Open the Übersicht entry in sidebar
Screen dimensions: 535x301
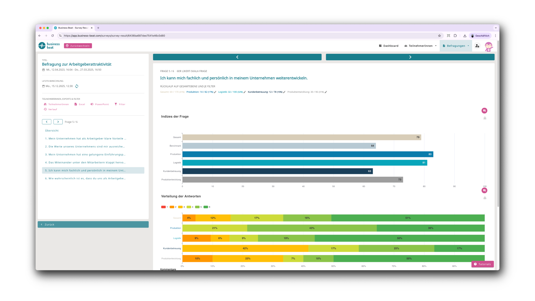click(x=52, y=130)
